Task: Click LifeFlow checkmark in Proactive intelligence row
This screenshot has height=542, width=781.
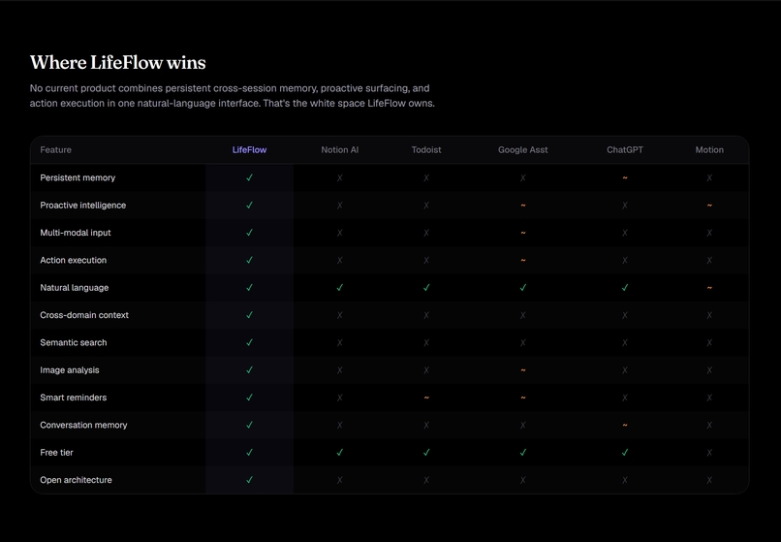Action: coord(250,205)
